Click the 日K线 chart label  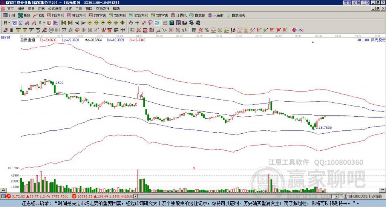[6, 37]
